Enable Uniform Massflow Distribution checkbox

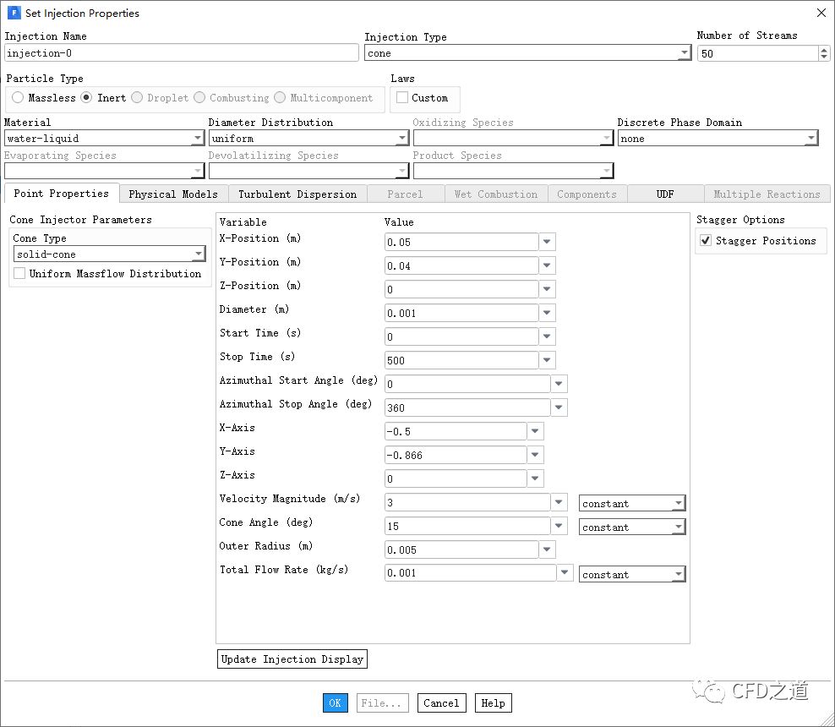point(19,274)
